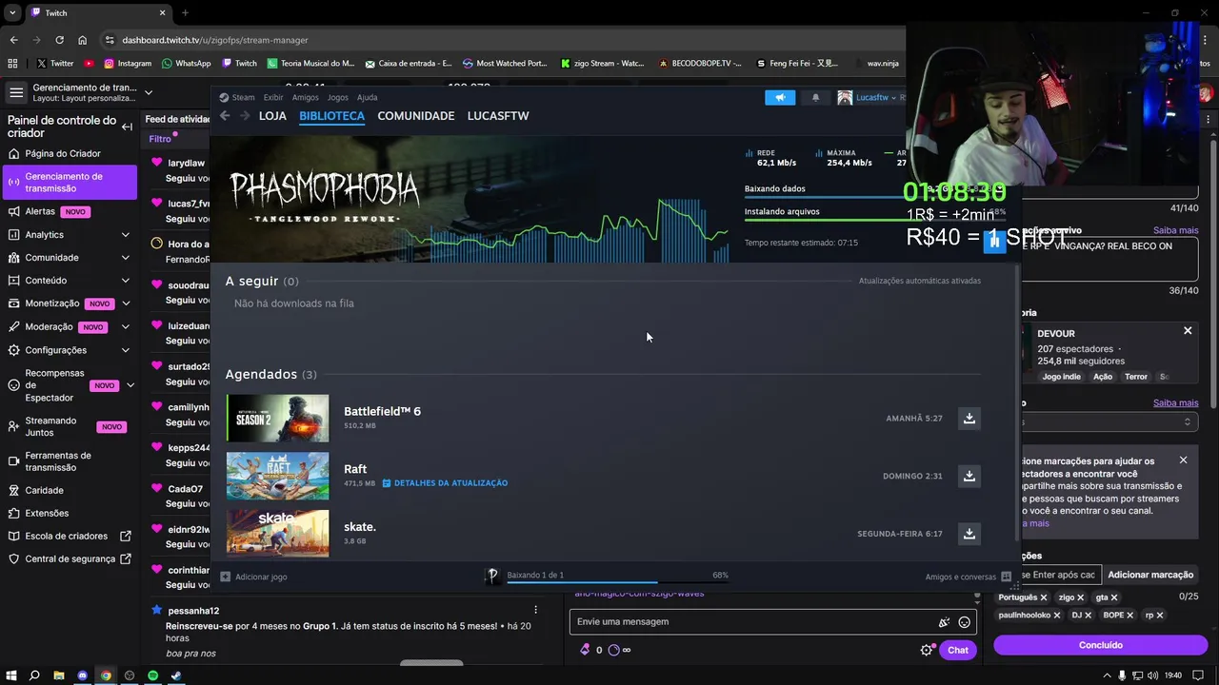Open Steam Ajuda menu
Screen dimensions: 1219x685
[x=367, y=97]
